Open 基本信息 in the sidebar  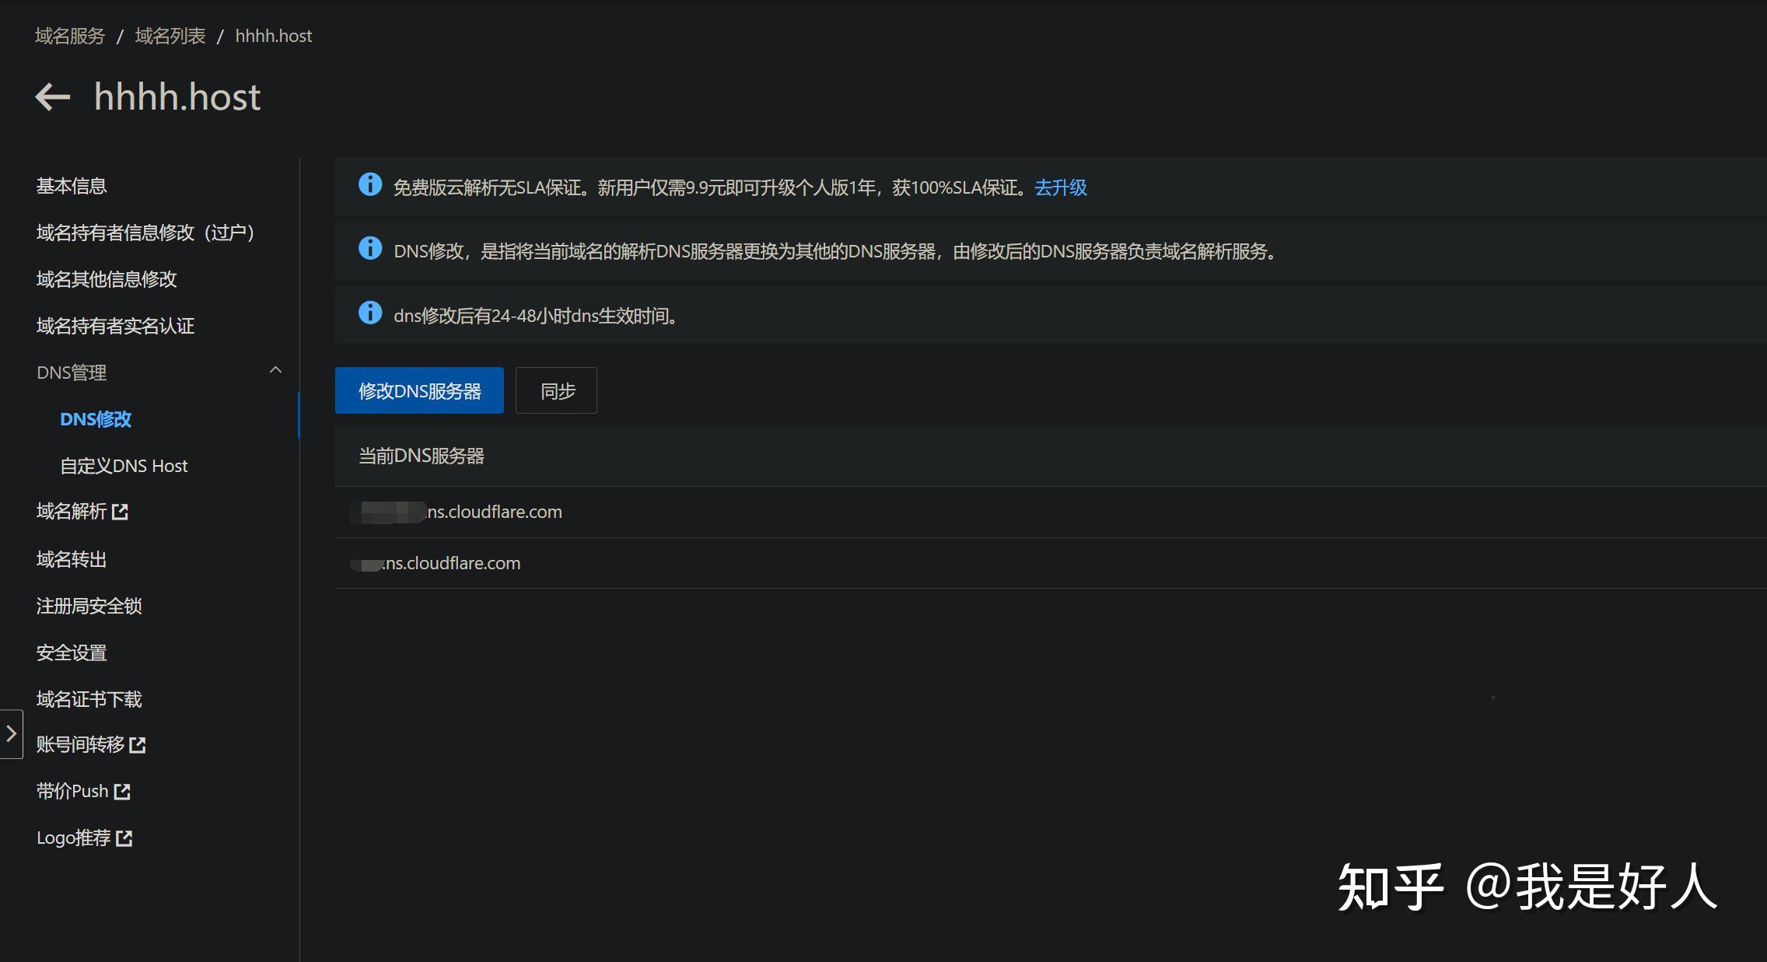pos(72,186)
